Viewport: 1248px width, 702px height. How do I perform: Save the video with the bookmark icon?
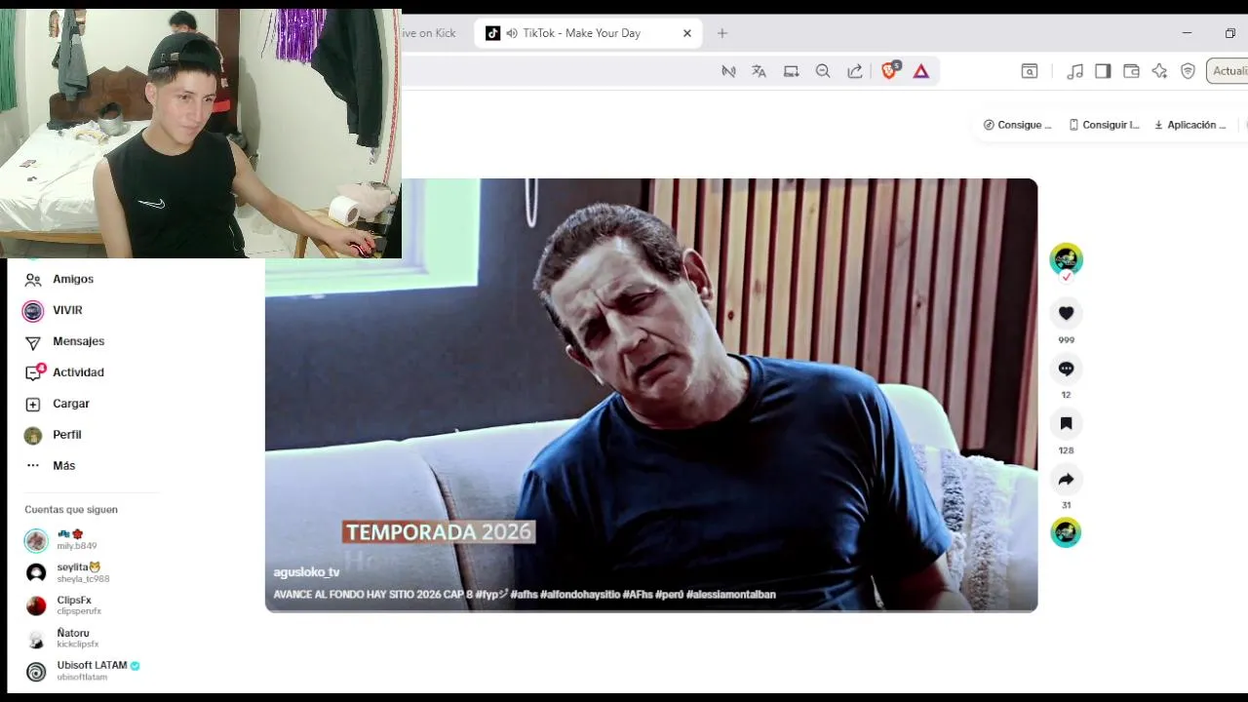1066,423
